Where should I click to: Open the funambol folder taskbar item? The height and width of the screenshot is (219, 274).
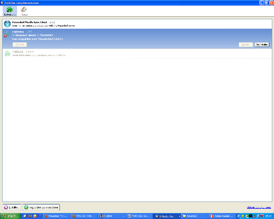194,216
